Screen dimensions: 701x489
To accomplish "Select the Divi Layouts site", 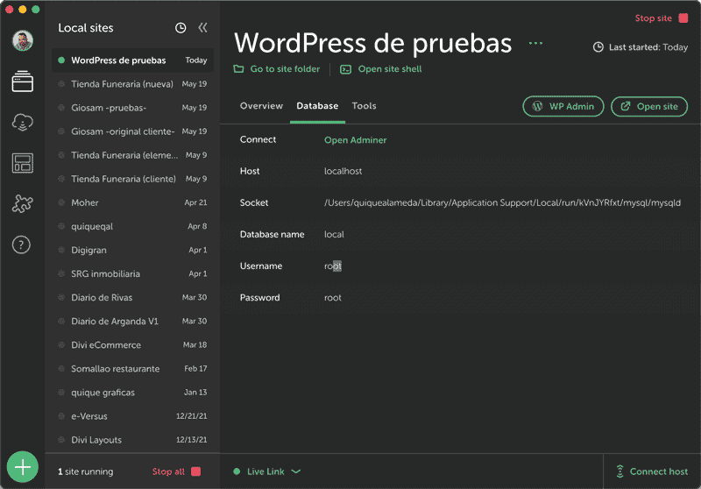I will pyautogui.click(x=133, y=439).
